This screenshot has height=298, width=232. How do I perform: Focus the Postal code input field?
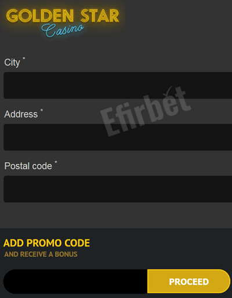point(118,189)
